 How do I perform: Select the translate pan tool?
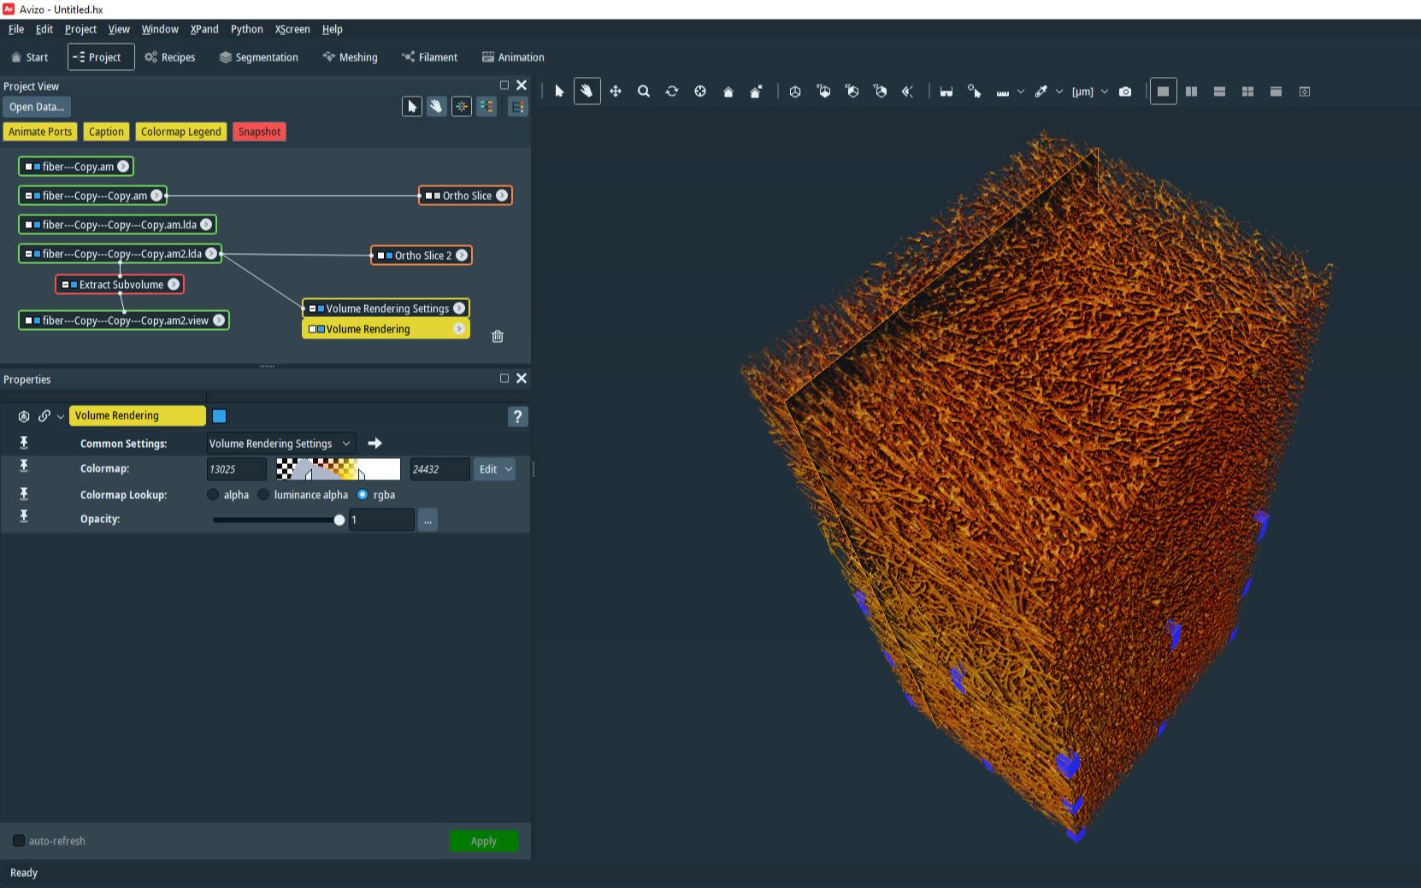click(x=616, y=91)
